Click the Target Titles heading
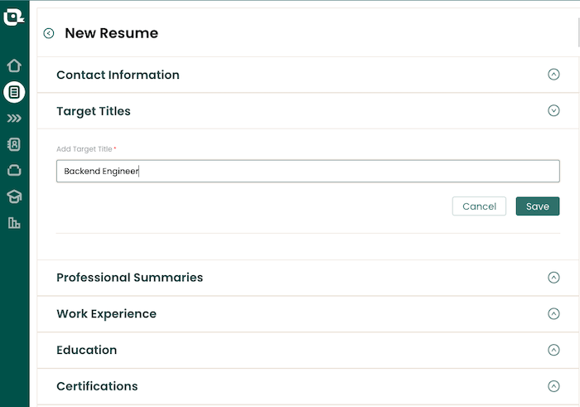The width and height of the screenshot is (580, 407). [x=94, y=111]
